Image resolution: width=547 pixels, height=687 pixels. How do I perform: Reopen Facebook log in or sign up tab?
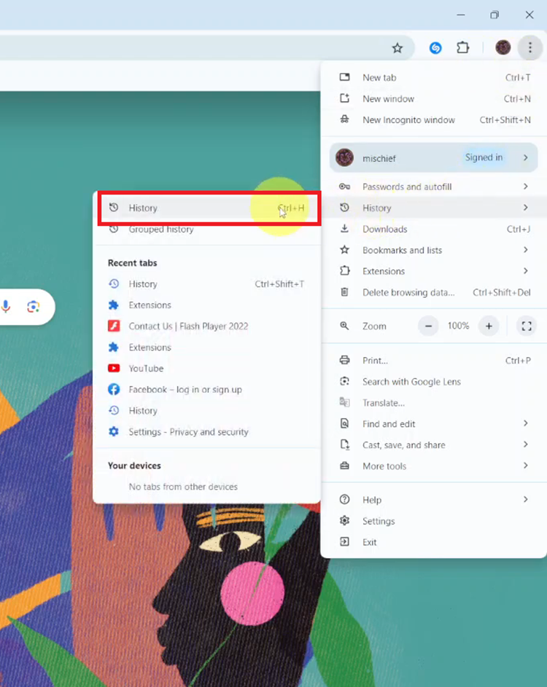click(206, 390)
